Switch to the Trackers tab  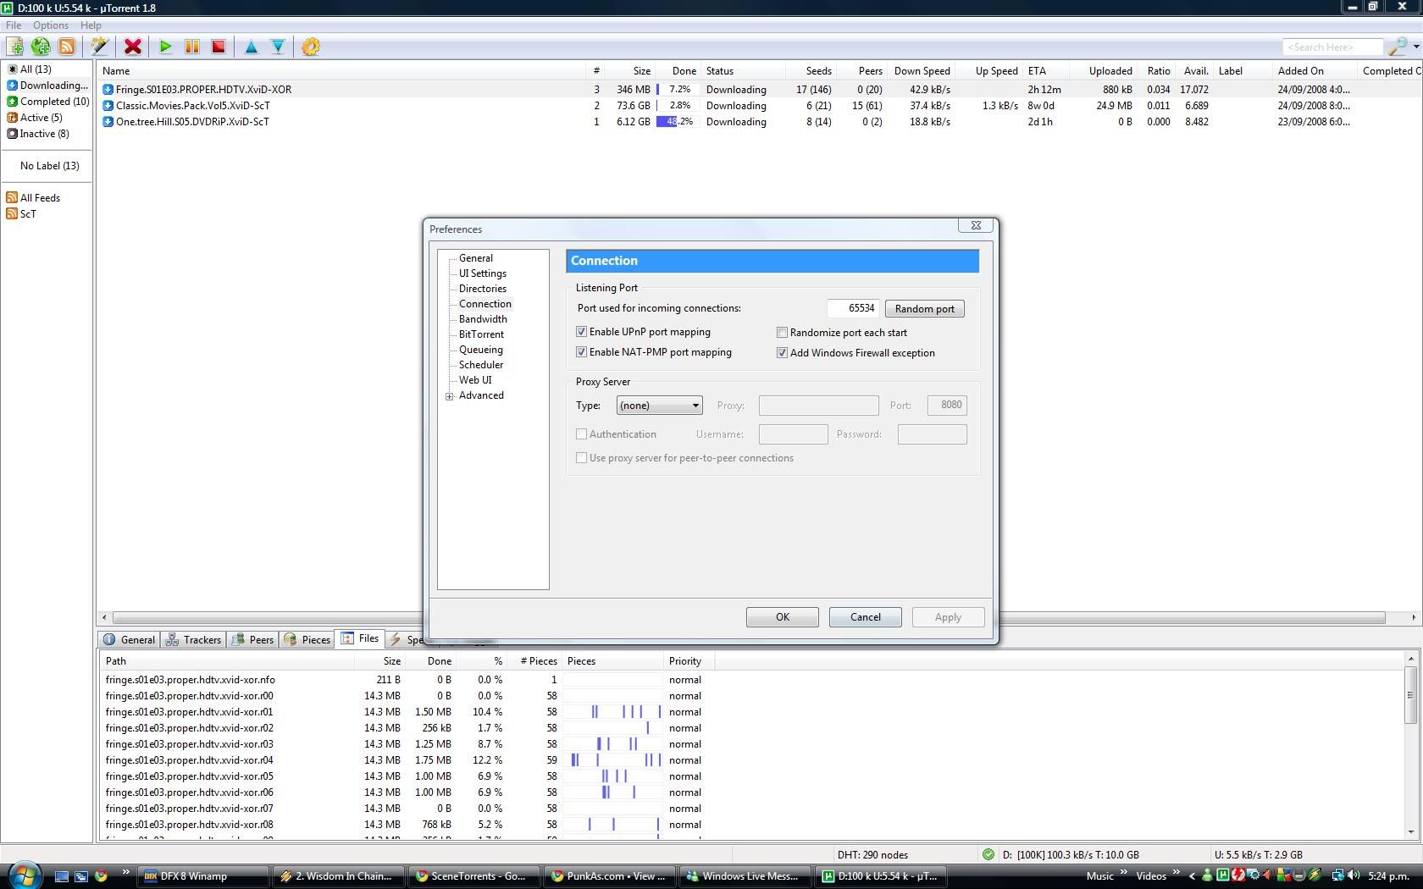(193, 640)
